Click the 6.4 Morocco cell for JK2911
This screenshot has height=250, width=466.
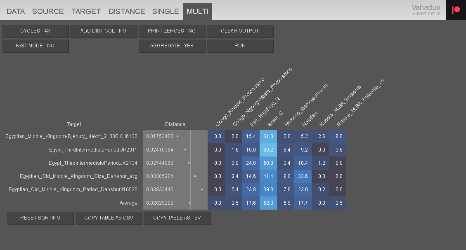(x=286, y=150)
